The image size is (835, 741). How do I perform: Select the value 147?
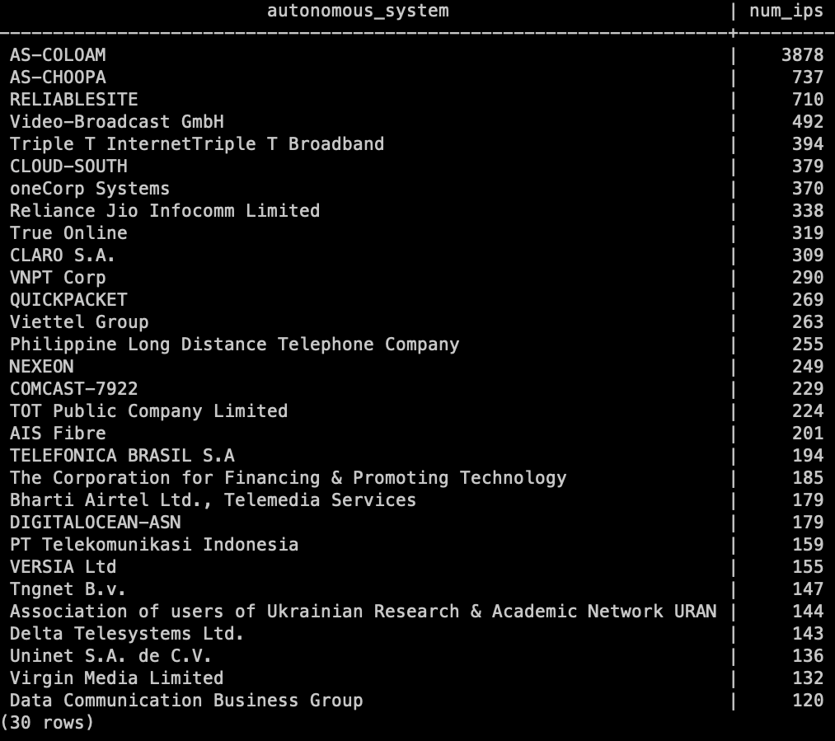point(807,589)
